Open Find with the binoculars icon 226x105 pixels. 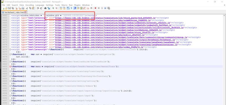[45, 8]
